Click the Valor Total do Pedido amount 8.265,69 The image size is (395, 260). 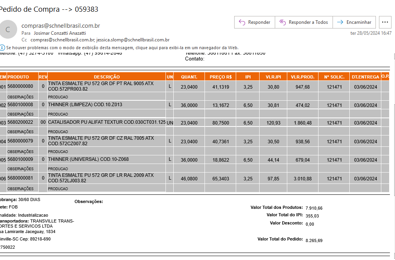[x=314, y=240]
